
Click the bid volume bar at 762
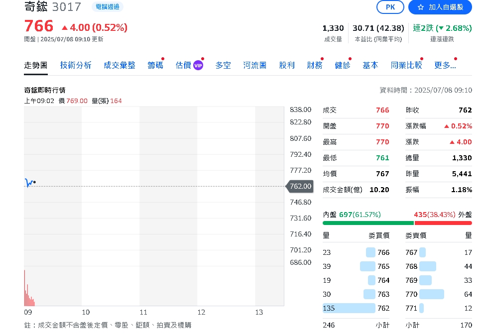[x=349, y=308]
